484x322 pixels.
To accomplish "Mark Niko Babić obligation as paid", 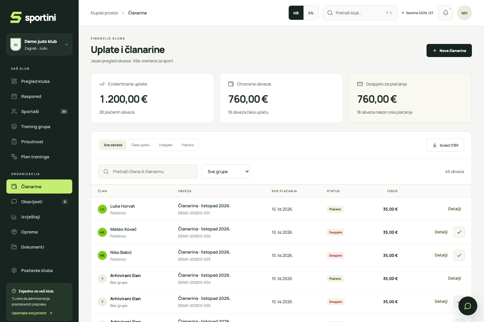I will (459, 255).
